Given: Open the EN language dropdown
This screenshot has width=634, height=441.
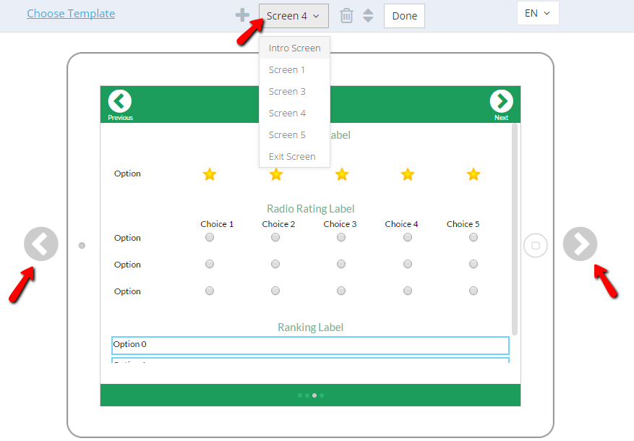Looking at the screenshot, I should tap(538, 13).
